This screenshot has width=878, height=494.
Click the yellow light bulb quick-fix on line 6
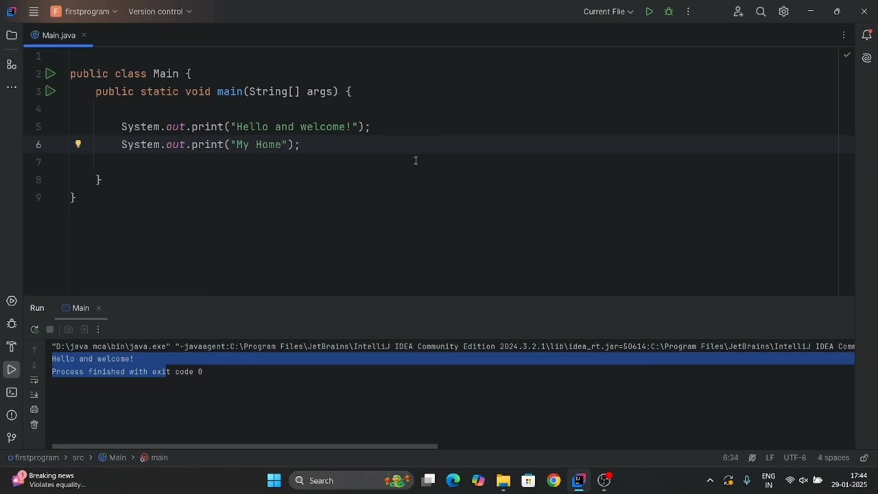click(x=78, y=144)
